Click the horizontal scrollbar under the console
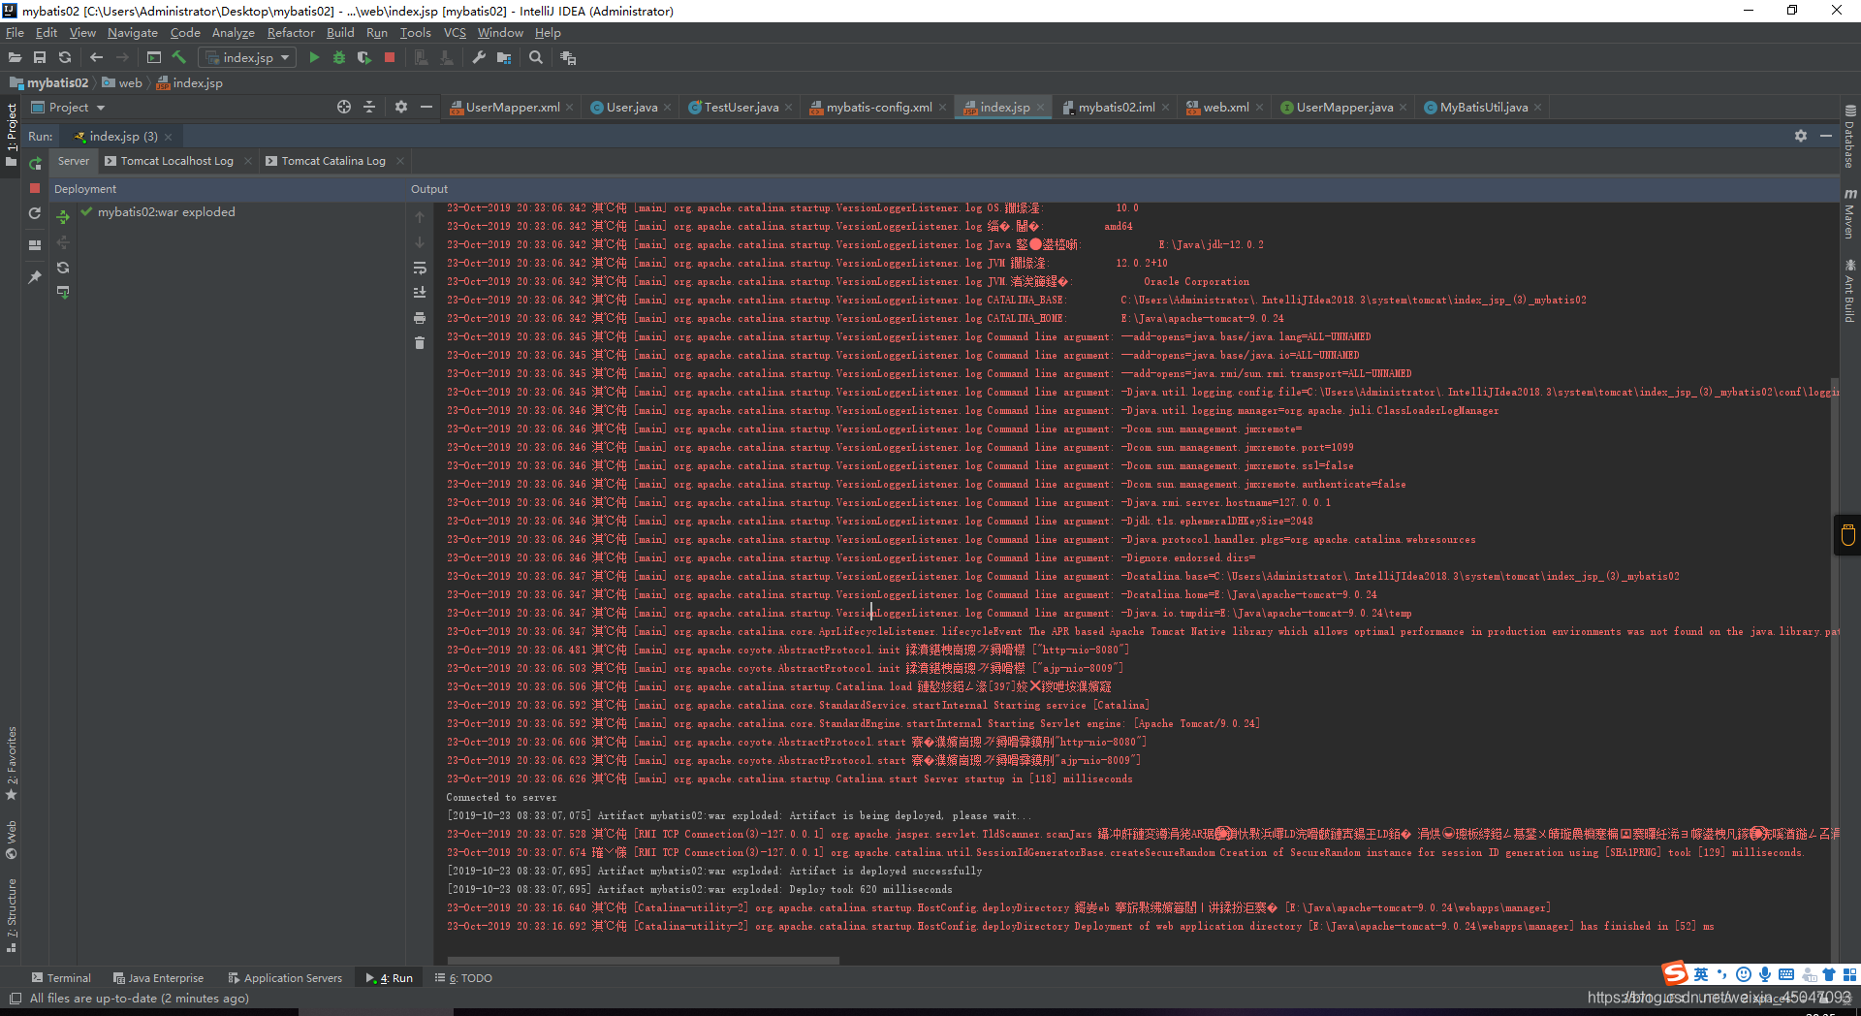 (644, 961)
